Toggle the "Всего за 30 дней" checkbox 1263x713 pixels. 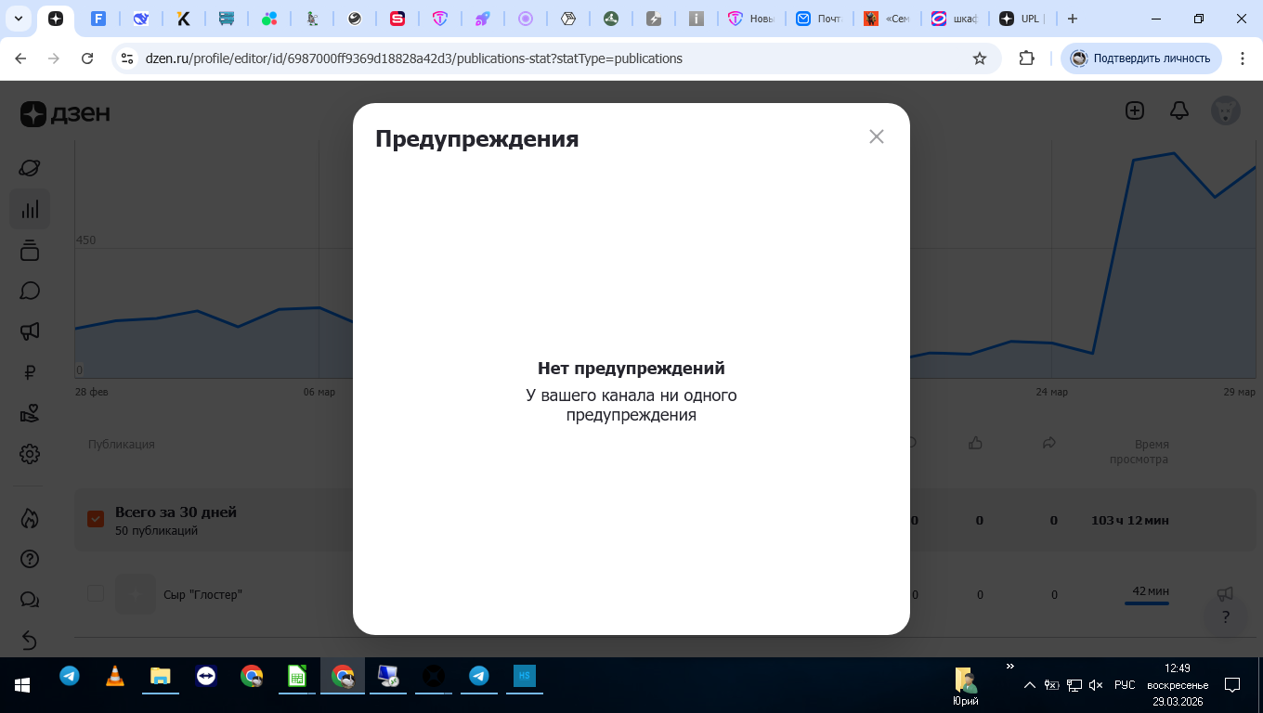(x=96, y=519)
